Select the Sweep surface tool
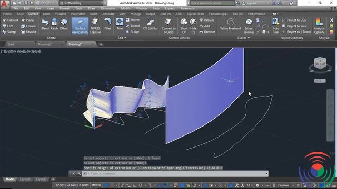This screenshot has height=189, width=337. click(x=9, y=32)
